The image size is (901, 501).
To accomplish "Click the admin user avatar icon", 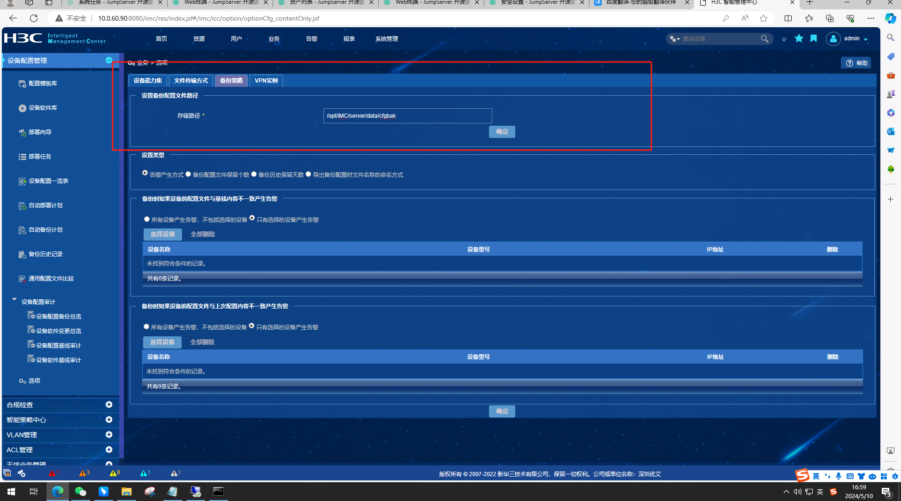I will point(833,39).
